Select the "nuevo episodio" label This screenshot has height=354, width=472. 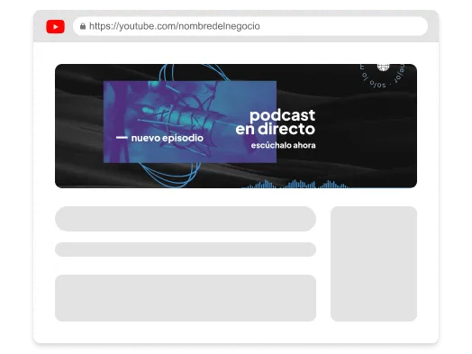(x=168, y=138)
